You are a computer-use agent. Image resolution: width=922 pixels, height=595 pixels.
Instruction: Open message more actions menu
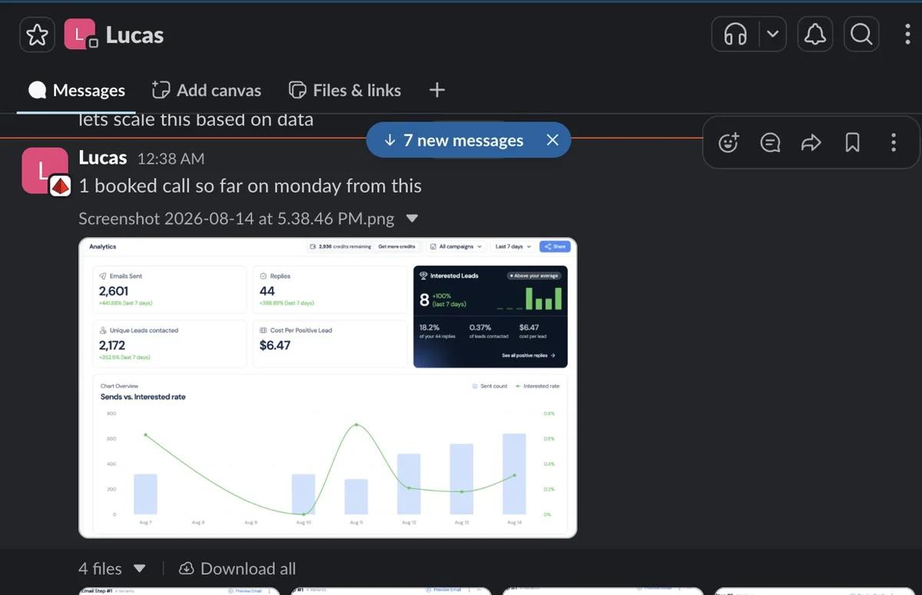893,142
